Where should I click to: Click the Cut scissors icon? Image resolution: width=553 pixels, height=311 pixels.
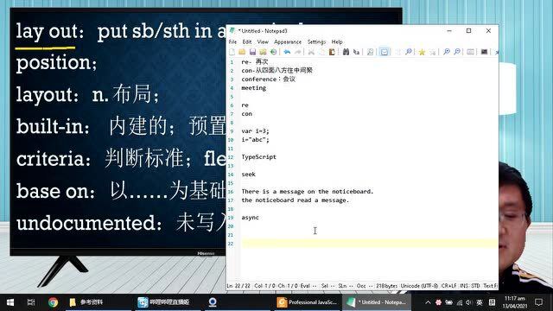click(x=311, y=52)
